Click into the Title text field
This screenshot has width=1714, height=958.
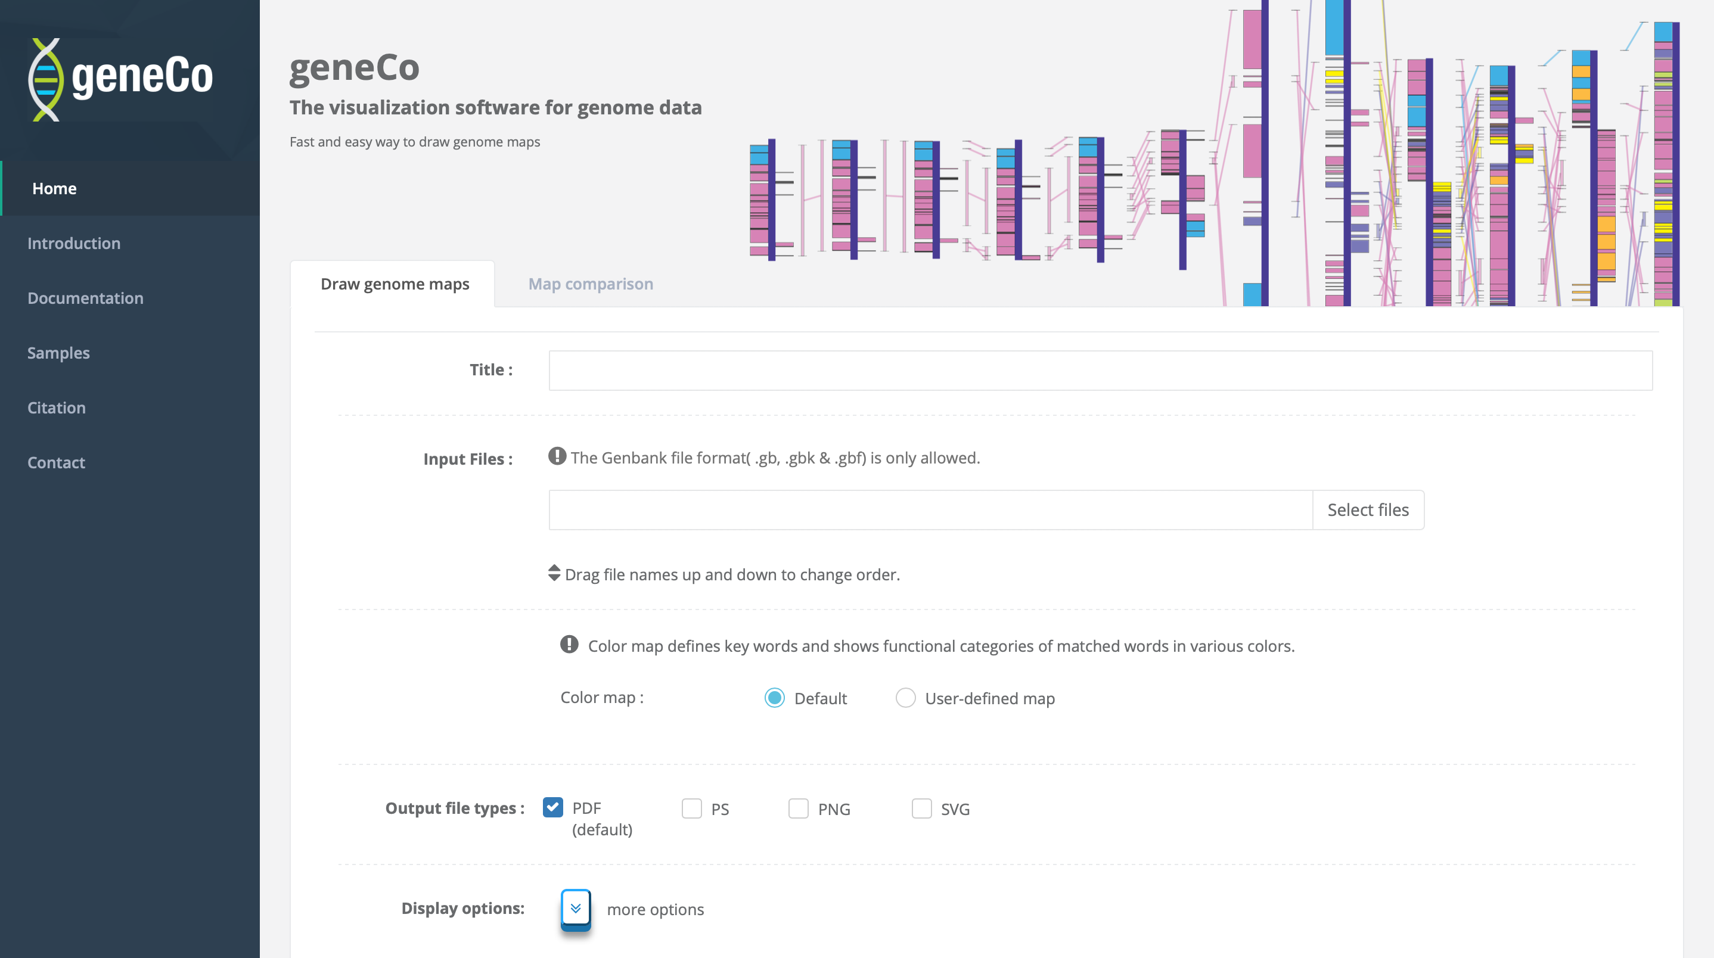pos(1100,371)
